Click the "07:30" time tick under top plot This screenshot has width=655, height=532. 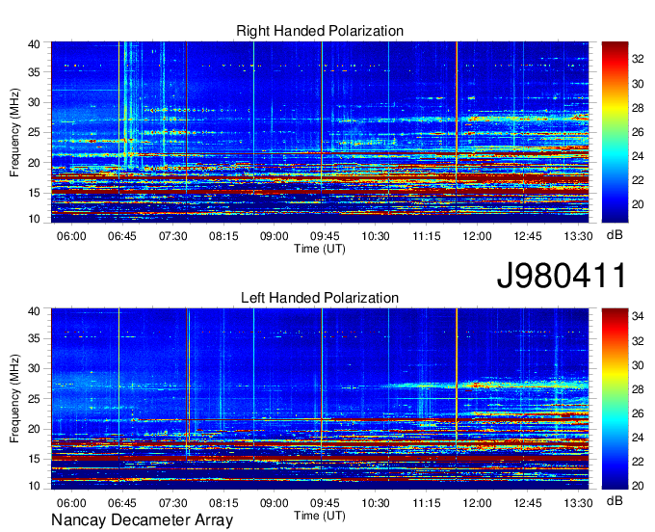(173, 236)
